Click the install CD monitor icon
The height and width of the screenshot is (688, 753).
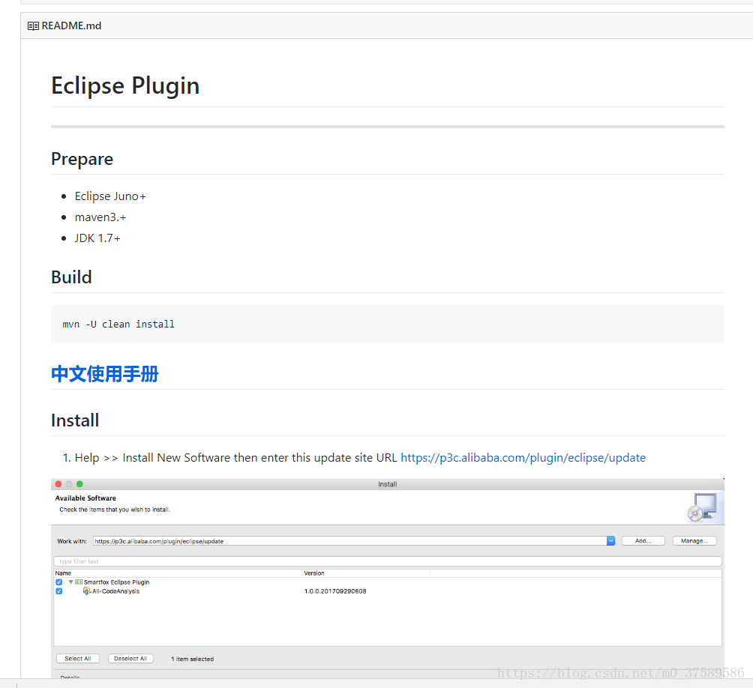coord(703,507)
